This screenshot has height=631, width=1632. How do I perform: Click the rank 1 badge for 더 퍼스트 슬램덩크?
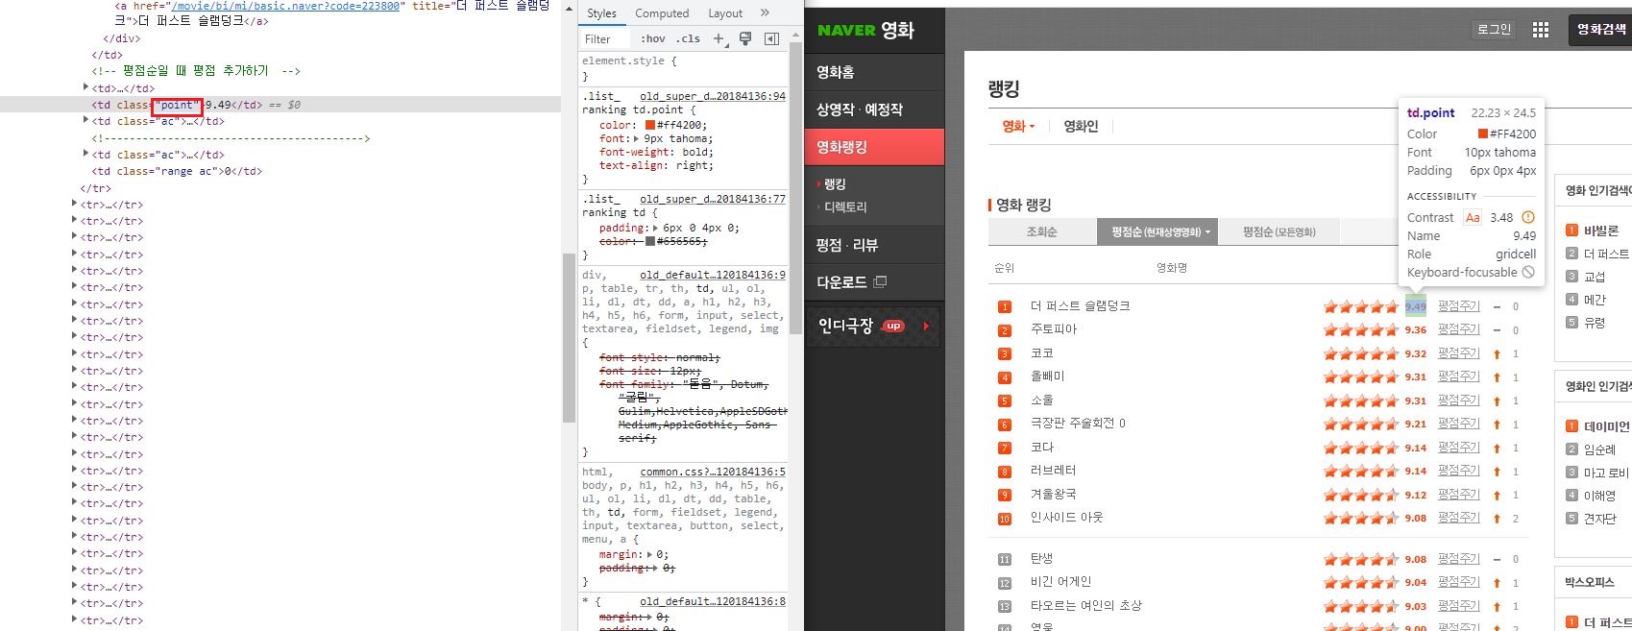1005,306
